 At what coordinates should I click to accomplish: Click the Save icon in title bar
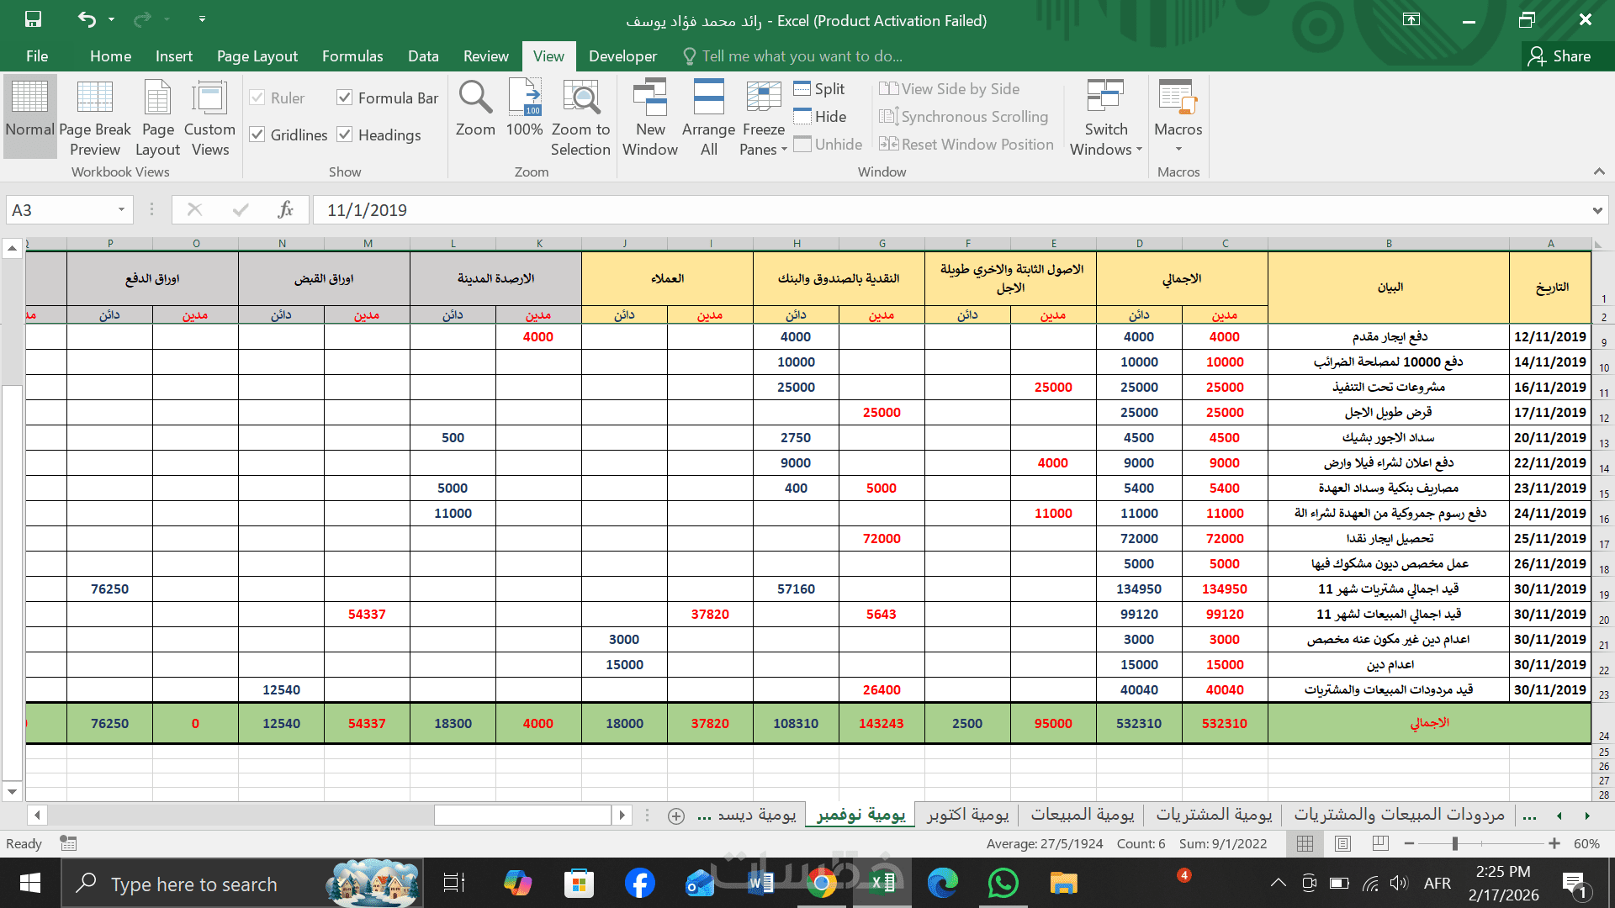33,19
